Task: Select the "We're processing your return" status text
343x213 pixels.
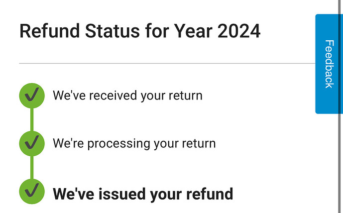Action: (134, 144)
